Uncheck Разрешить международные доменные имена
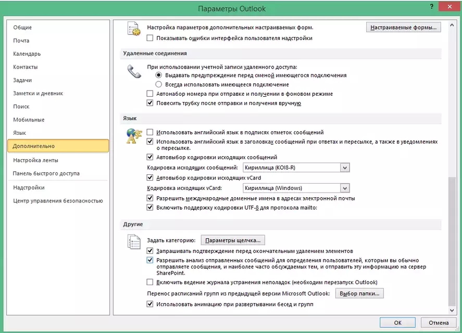 click(150, 198)
